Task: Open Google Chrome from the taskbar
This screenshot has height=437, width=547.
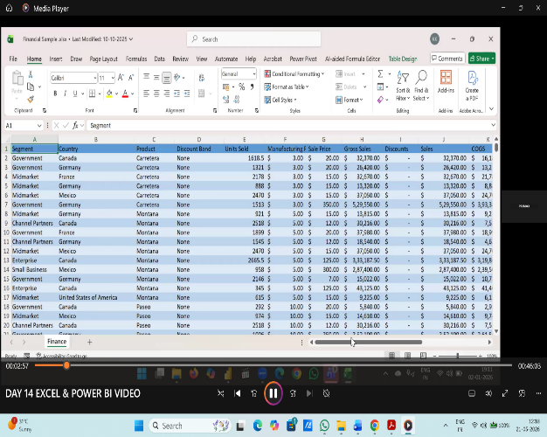Action: [375, 426]
